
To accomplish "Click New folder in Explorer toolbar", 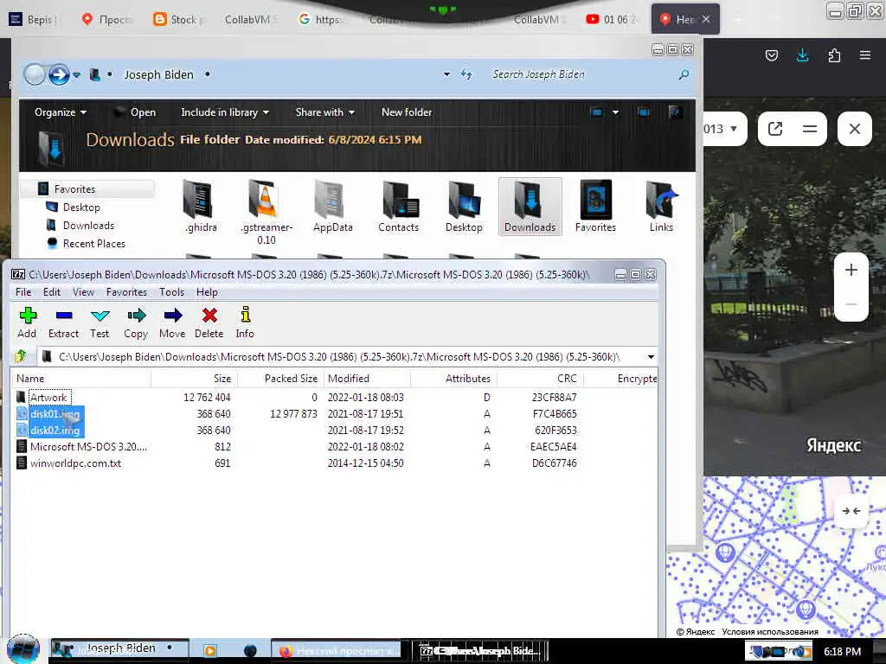I will coord(407,112).
